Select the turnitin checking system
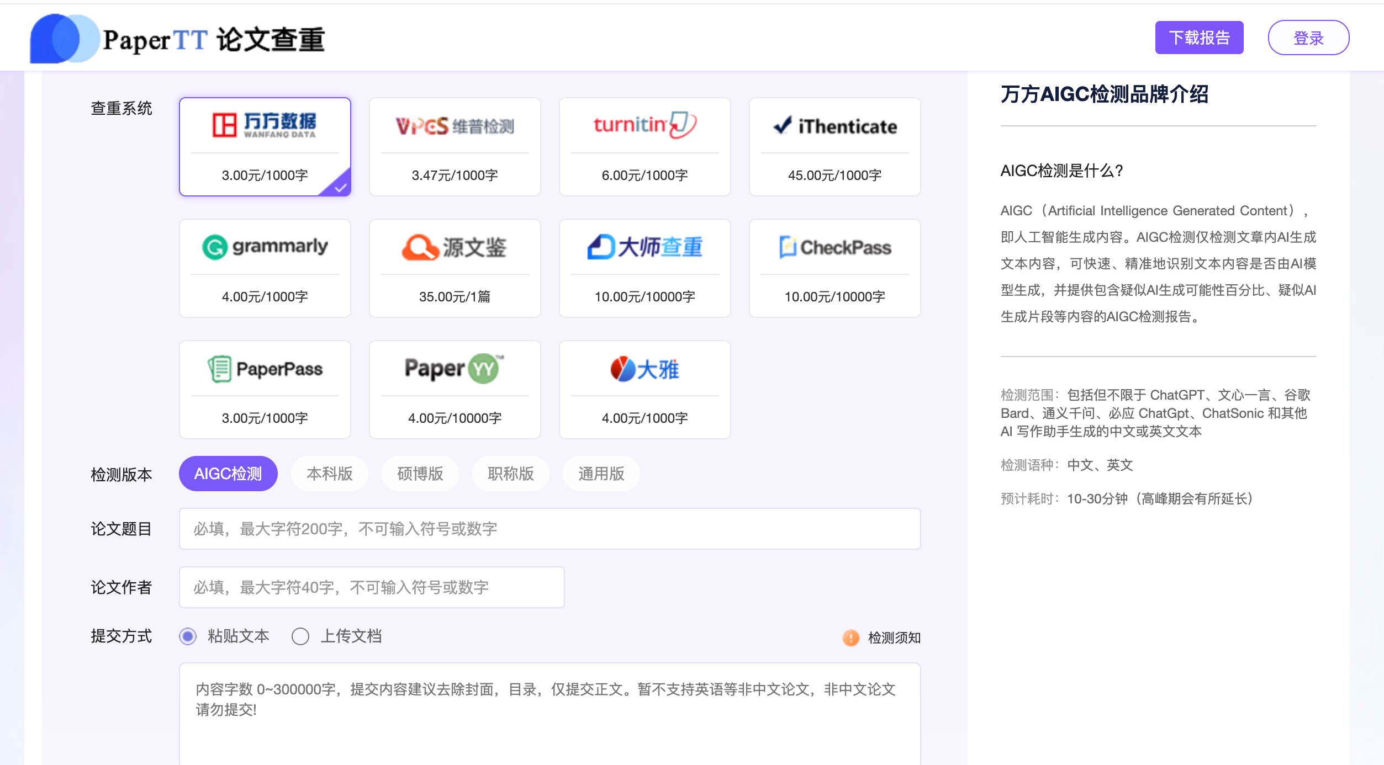This screenshot has width=1384, height=765. coord(645,147)
